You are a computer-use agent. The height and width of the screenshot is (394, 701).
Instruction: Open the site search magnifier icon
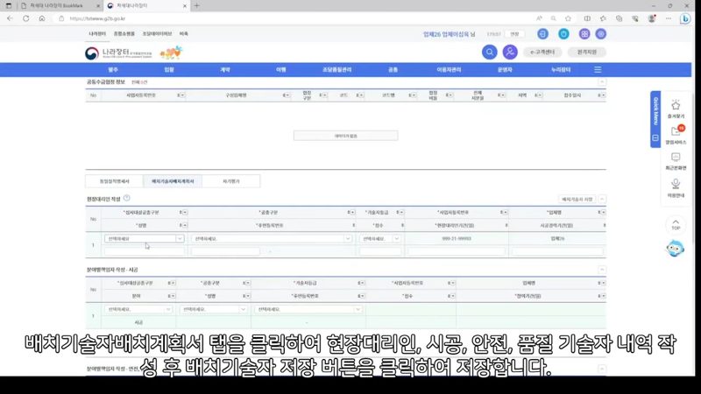coord(490,53)
